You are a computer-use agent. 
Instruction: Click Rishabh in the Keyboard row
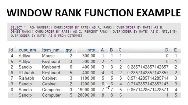point(26,73)
